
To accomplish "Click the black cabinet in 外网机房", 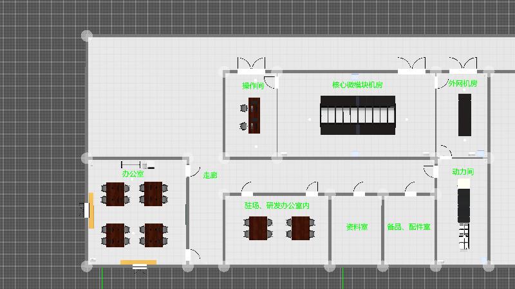I will (464, 115).
